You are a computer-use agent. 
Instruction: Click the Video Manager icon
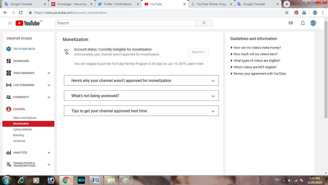(8, 73)
